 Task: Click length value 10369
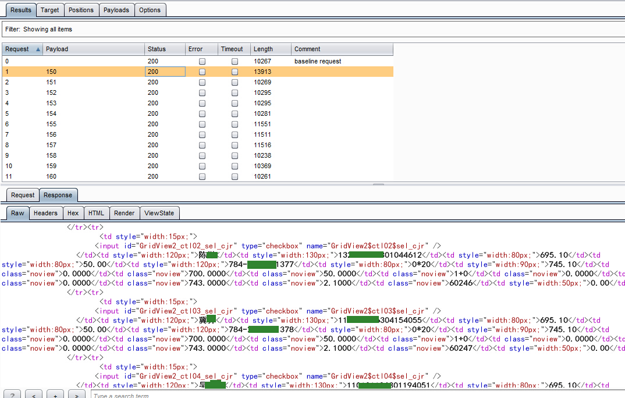[x=262, y=166]
